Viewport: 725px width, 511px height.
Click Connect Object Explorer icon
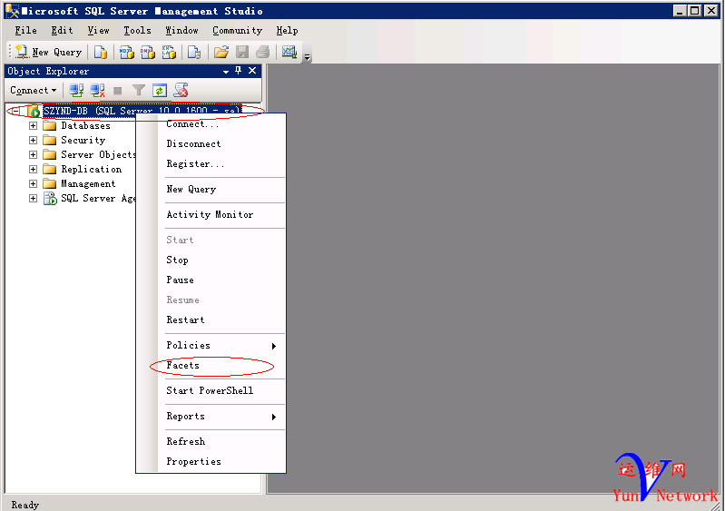point(76,90)
